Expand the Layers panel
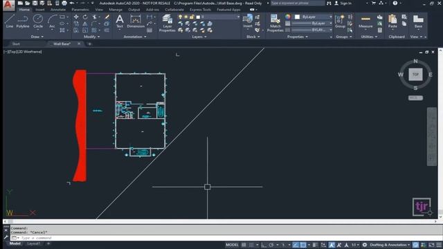 [199, 37]
